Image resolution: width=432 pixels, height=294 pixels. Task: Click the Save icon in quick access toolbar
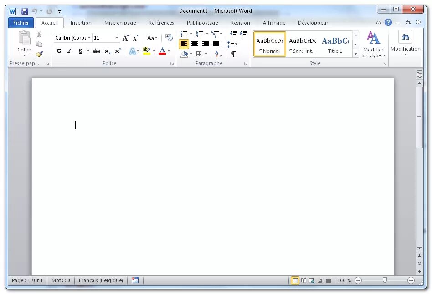[x=25, y=11]
